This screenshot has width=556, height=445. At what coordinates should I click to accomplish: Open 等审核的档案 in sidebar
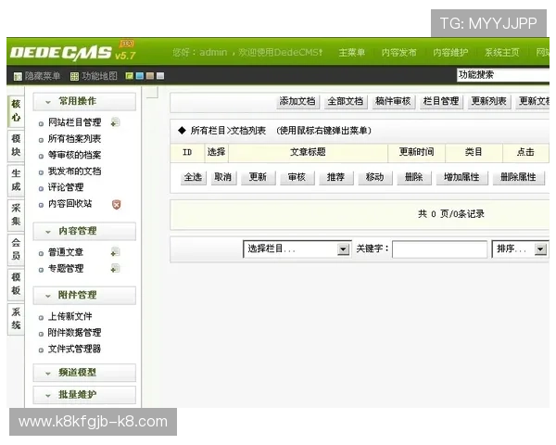point(75,156)
